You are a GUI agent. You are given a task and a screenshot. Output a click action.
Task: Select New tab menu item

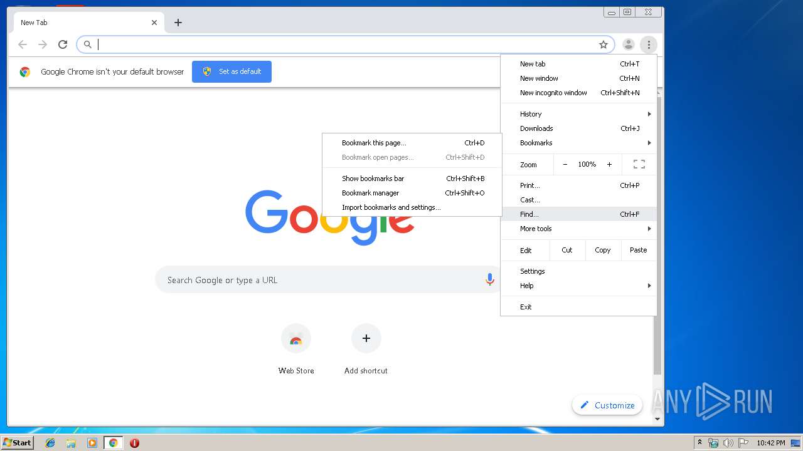[578, 64]
